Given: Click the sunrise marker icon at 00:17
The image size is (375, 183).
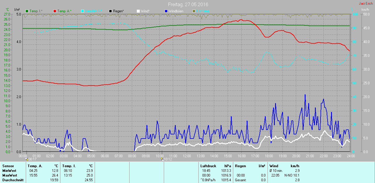Looking at the screenshot, I should [27, 159].
